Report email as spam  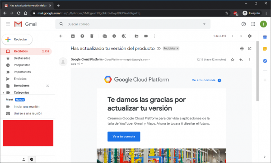pyautogui.click(x=82, y=36)
